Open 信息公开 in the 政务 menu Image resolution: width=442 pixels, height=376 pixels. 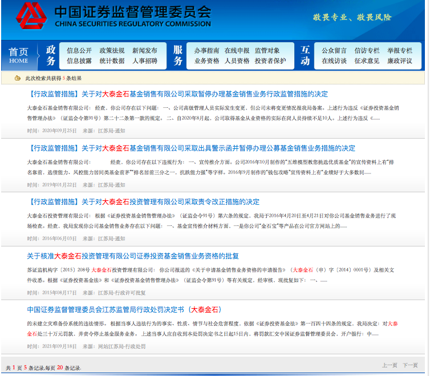(79, 50)
